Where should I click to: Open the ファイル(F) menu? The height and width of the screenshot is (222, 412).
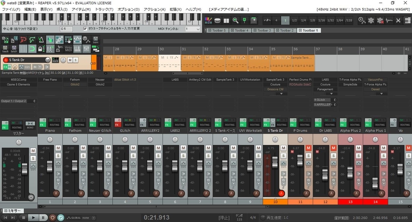[11, 9]
